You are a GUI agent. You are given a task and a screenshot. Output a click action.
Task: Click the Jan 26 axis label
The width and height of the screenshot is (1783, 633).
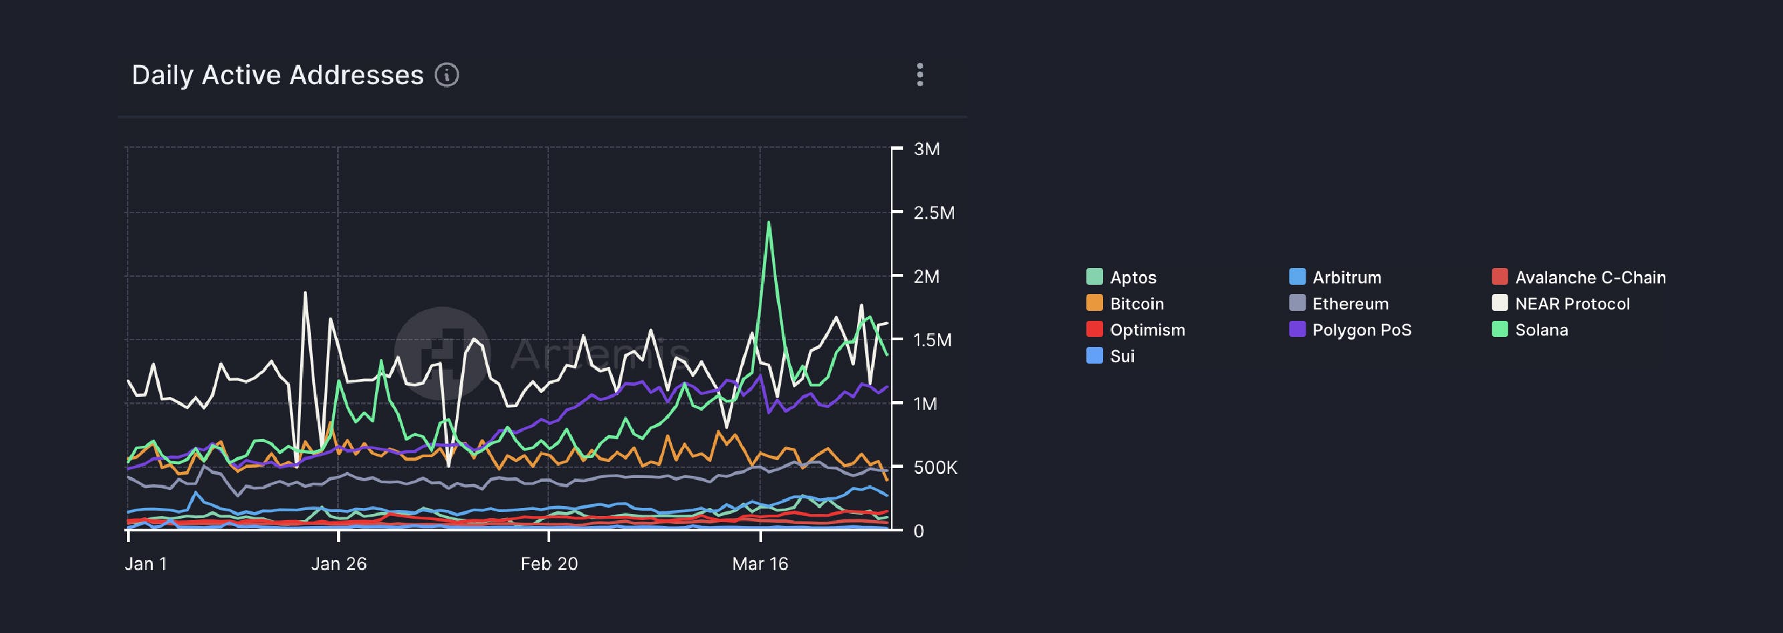(x=338, y=564)
